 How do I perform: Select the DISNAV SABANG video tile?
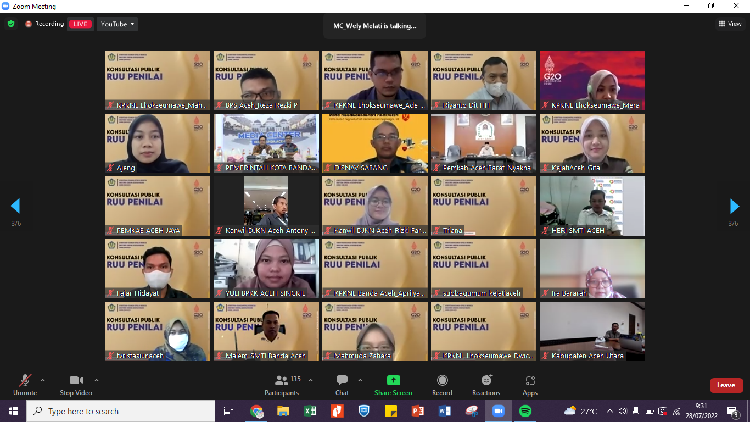374,143
